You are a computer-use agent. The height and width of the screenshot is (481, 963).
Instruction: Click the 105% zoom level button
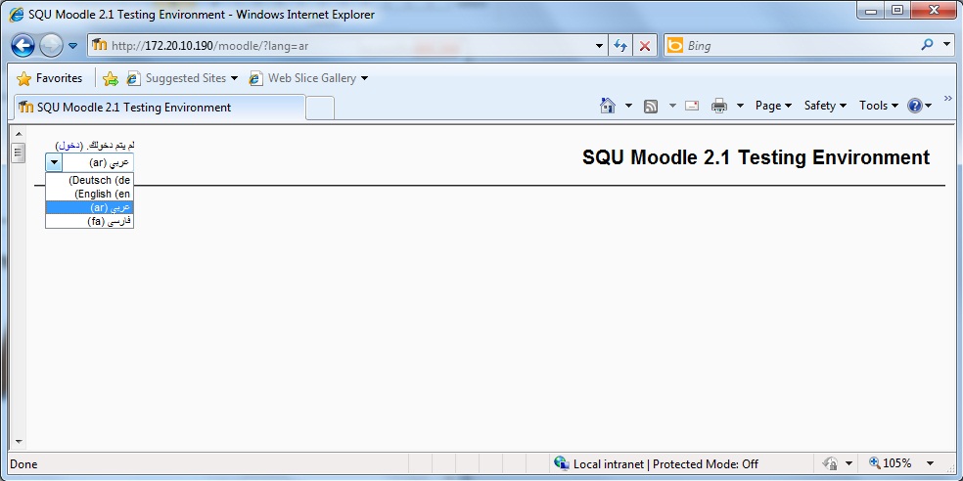[891, 463]
